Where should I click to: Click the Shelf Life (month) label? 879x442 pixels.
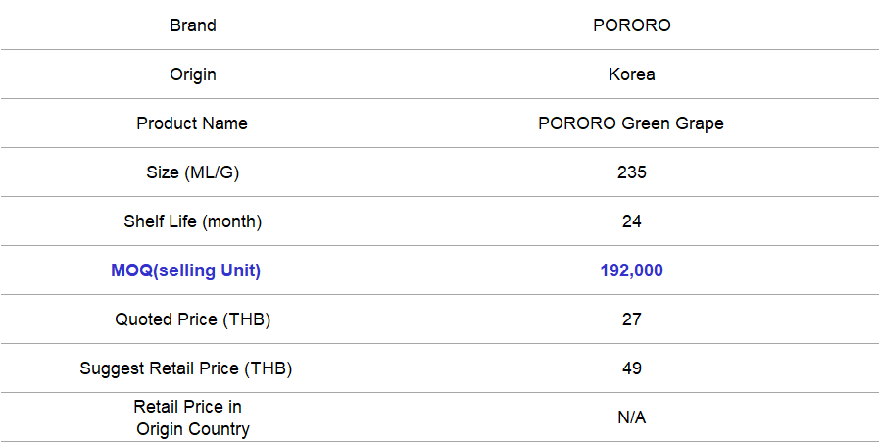193,221
